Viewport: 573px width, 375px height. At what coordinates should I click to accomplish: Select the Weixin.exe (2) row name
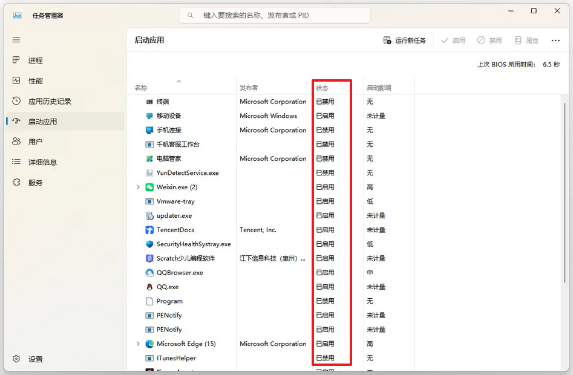[177, 187]
